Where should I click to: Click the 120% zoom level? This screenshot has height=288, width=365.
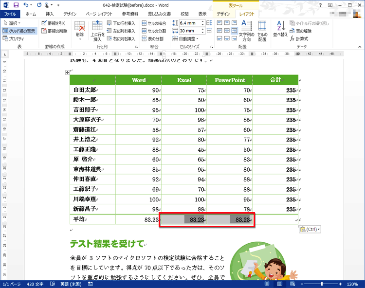[x=352, y=284]
